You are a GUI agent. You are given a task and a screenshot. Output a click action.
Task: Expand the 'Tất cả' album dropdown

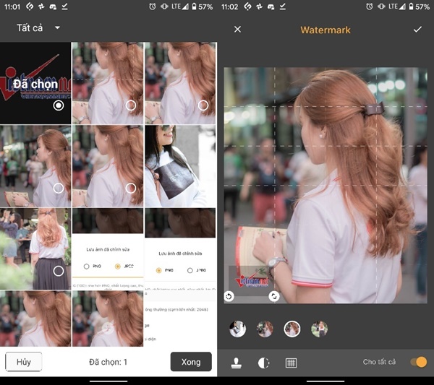(57, 28)
